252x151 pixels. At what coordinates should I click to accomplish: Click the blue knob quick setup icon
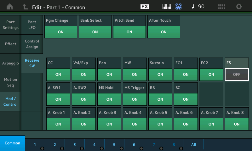[x=179, y=7]
